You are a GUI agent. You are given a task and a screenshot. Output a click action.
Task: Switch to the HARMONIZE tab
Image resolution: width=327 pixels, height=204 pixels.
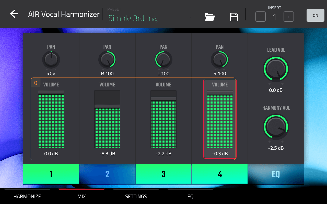click(27, 196)
